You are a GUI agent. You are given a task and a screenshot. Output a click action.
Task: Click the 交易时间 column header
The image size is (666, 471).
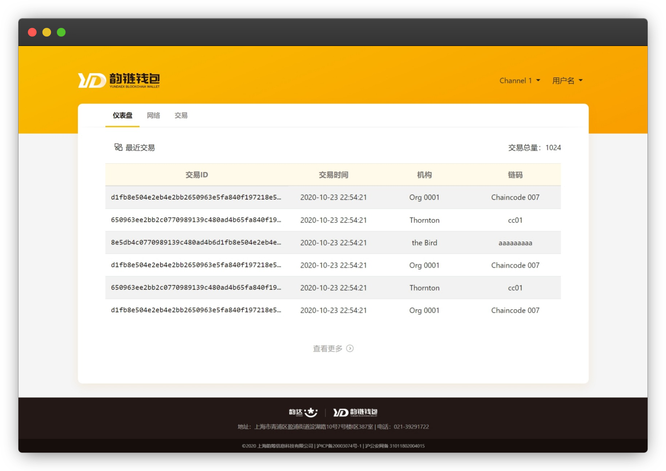click(334, 175)
